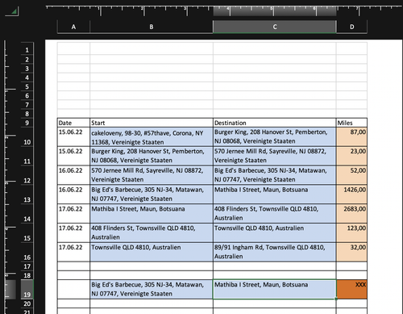Select miles value 123,00

tap(351, 232)
